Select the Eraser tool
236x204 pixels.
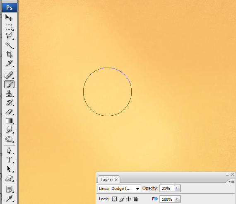pyautogui.click(x=9, y=112)
